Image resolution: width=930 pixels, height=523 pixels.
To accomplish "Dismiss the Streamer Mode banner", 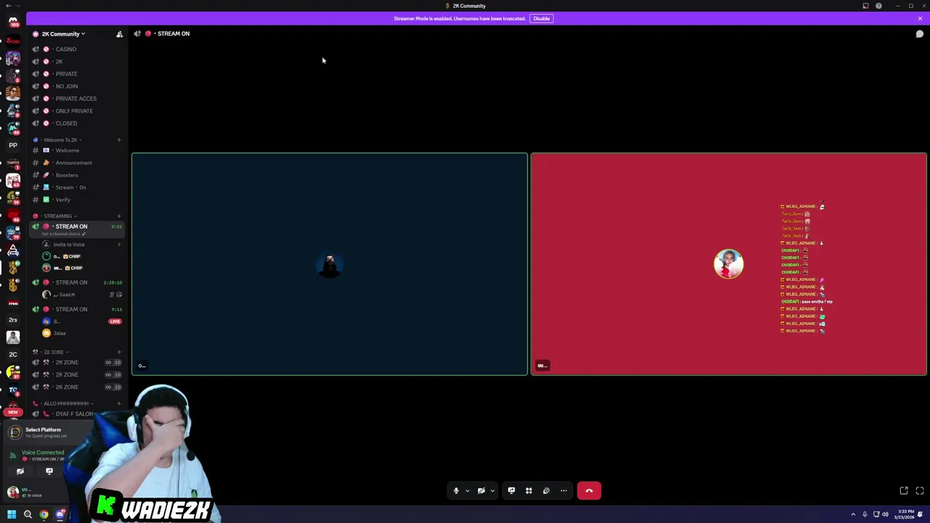I will [920, 18].
